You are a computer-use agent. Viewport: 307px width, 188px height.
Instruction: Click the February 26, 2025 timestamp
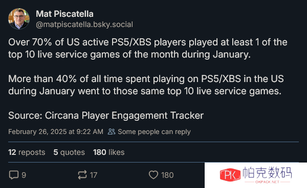point(56,131)
